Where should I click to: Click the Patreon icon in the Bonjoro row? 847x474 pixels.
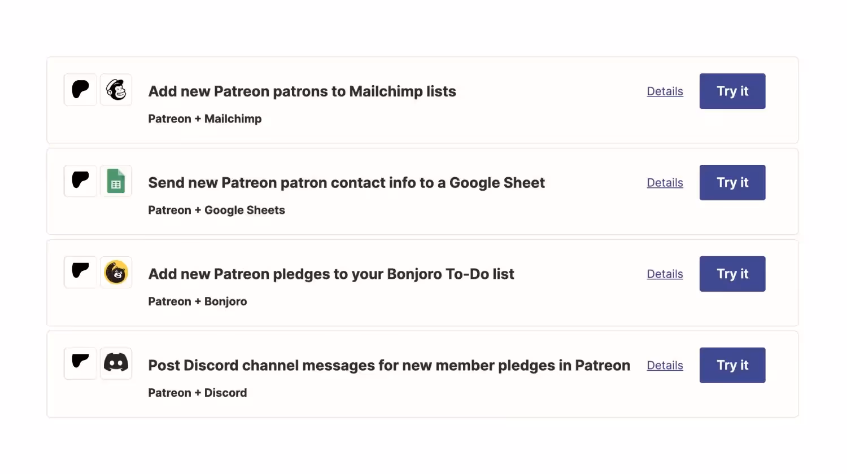pyautogui.click(x=80, y=272)
